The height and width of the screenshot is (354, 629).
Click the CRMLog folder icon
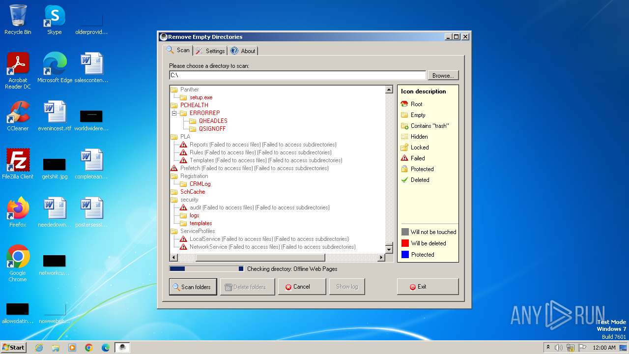coord(183,184)
